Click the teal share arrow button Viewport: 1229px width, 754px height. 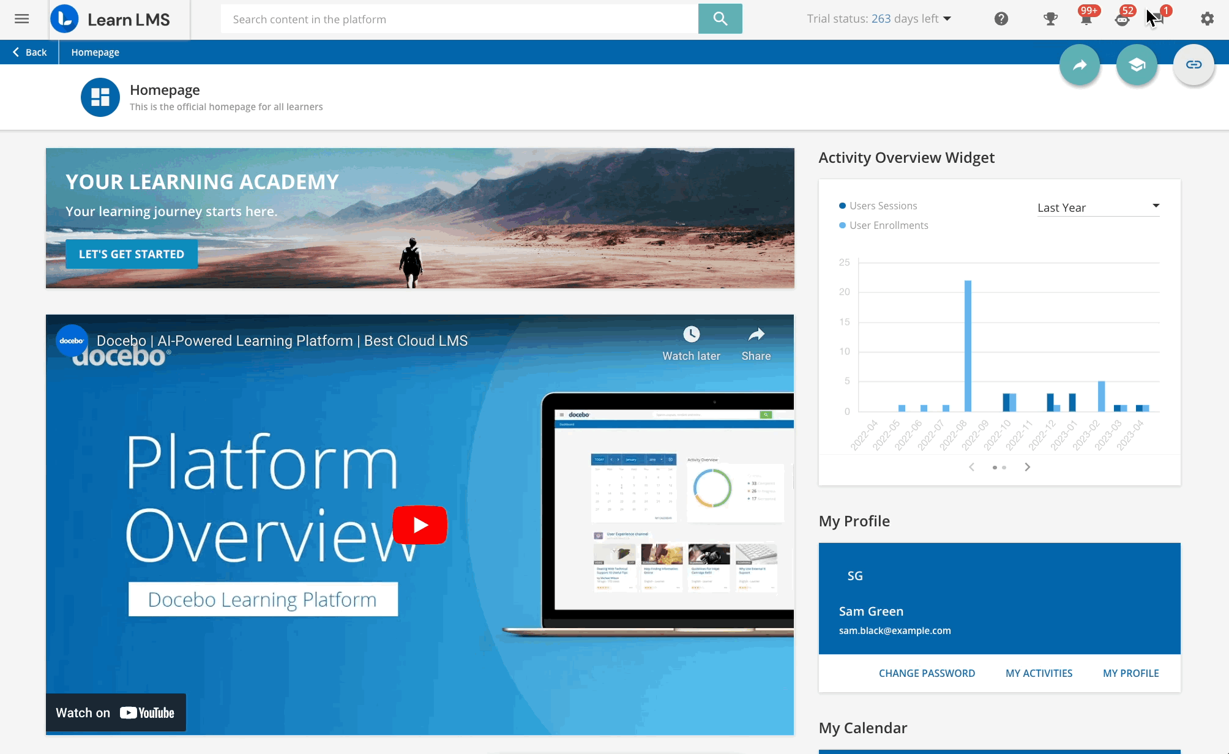tap(1080, 65)
